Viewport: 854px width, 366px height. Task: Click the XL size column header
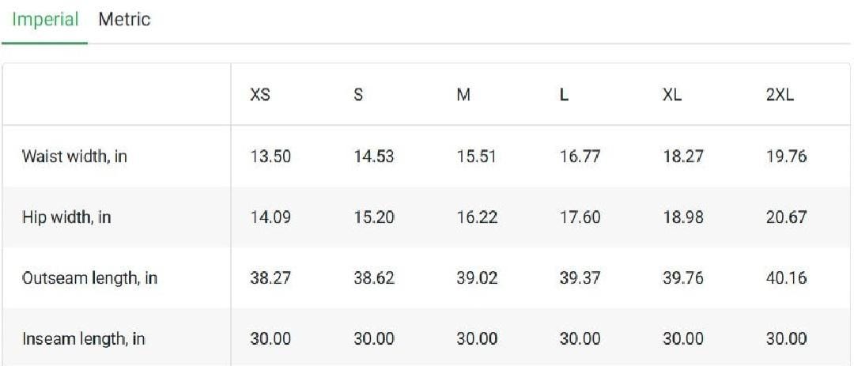click(x=672, y=95)
